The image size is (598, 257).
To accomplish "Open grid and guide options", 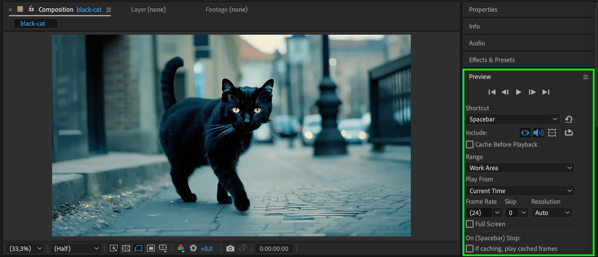I will 163,248.
